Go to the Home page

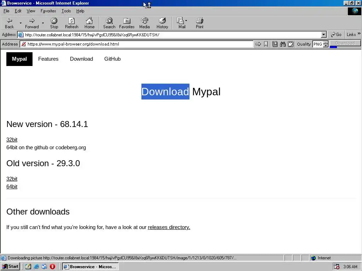[89, 23]
